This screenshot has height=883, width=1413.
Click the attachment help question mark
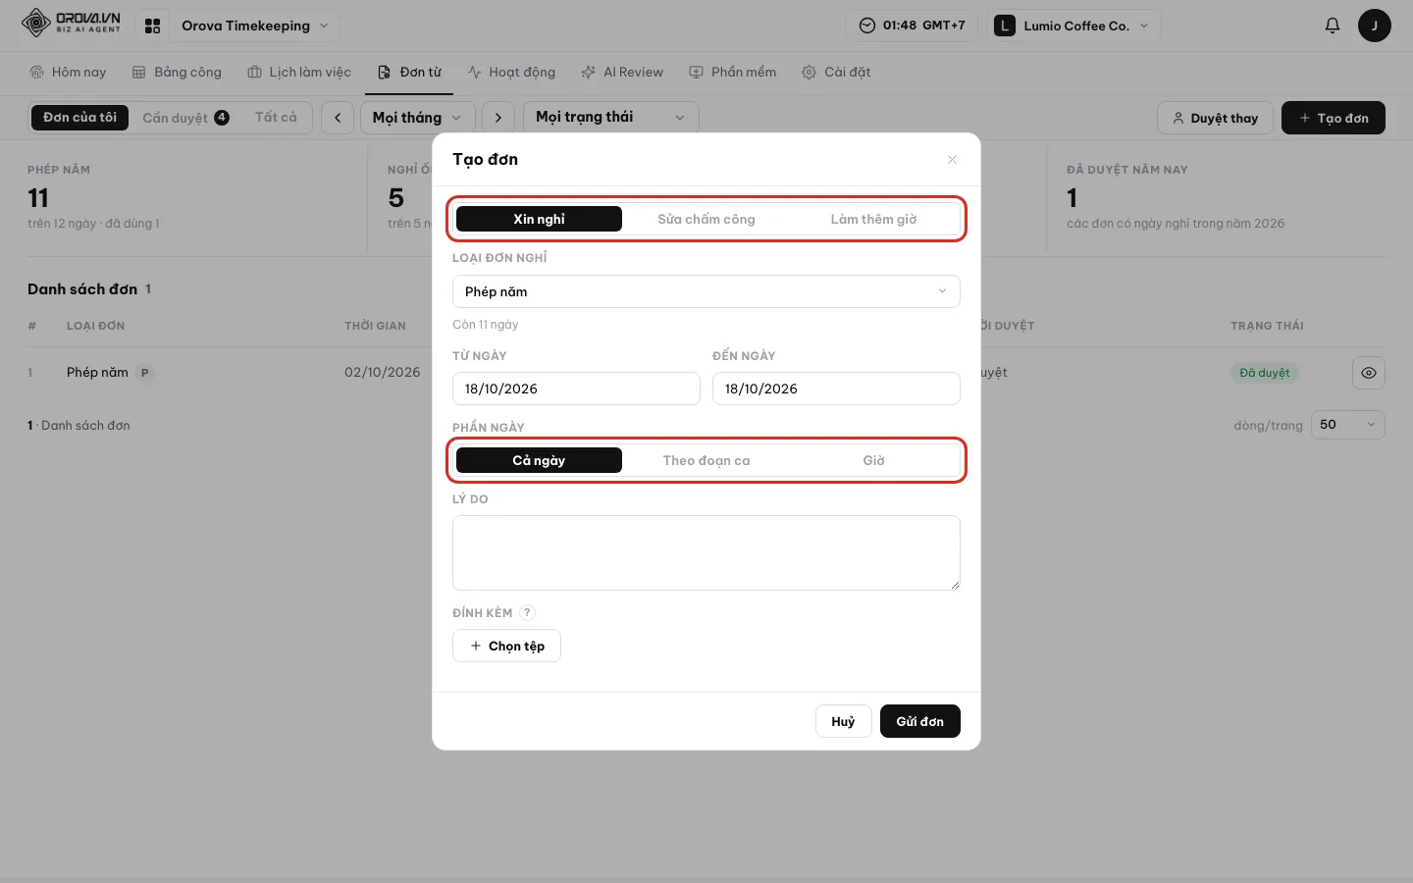click(x=527, y=612)
